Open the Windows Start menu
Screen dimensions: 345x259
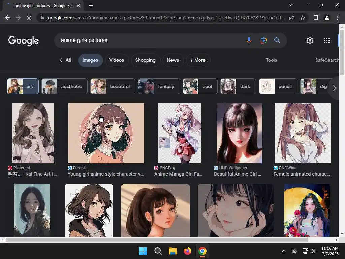point(143,251)
